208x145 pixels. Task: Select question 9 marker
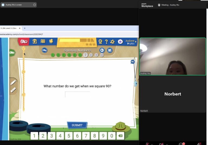96,55
